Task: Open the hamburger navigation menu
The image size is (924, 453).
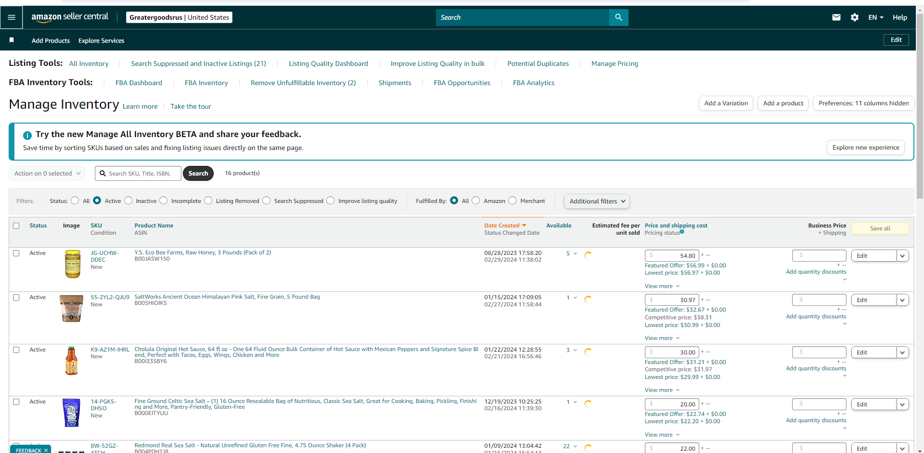Action: [12, 17]
